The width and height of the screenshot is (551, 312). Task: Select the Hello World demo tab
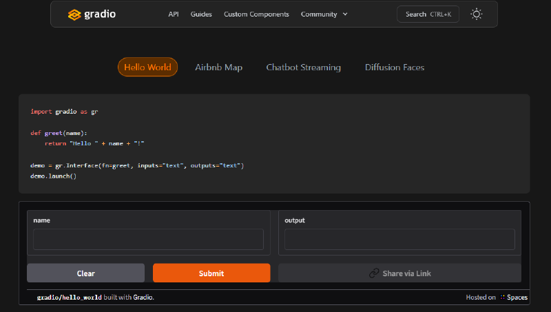pyautogui.click(x=147, y=67)
